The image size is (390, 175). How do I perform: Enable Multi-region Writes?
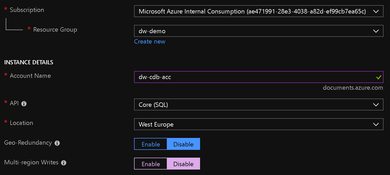tap(150, 164)
